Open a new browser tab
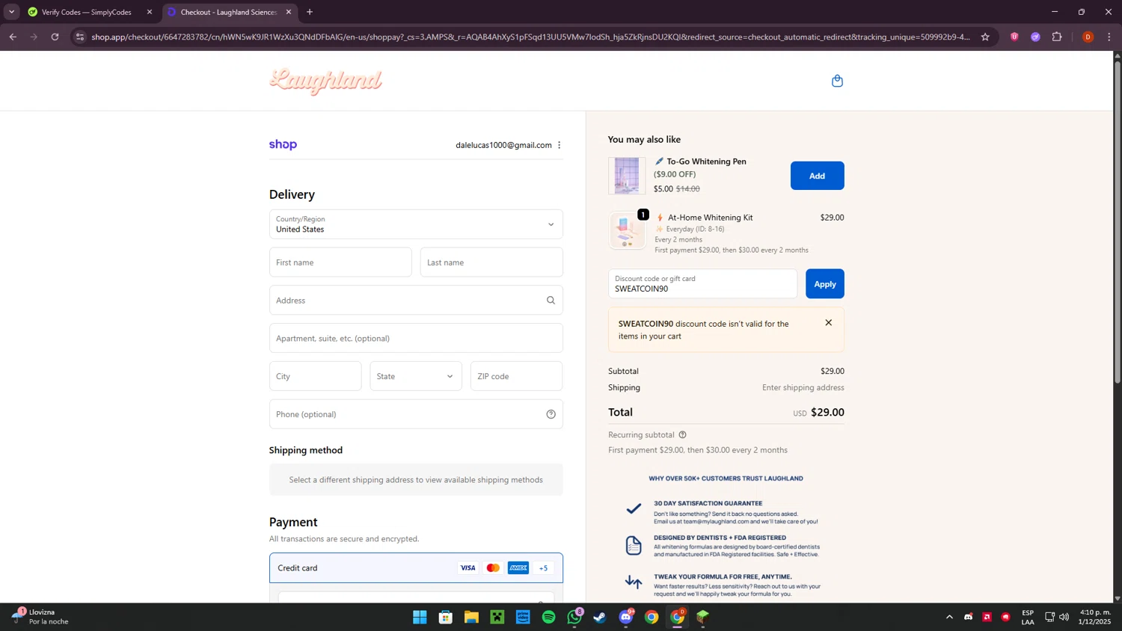The height and width of the screenshot is (631, 1122). coord(310,12)
